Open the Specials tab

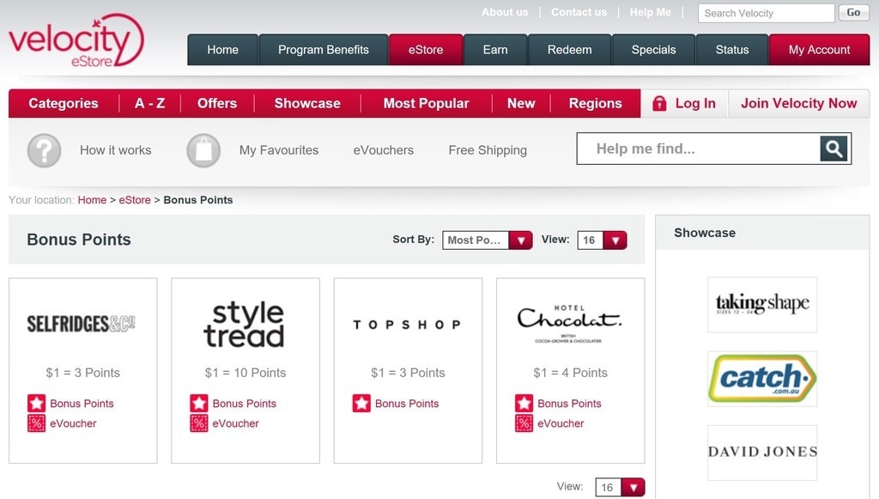[653, 50]
